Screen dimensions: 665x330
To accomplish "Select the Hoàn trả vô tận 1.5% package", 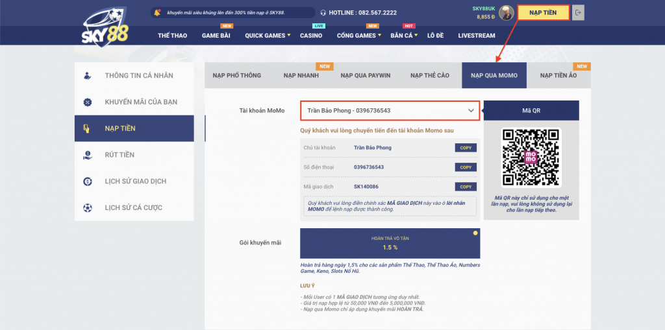I will 390,244.
